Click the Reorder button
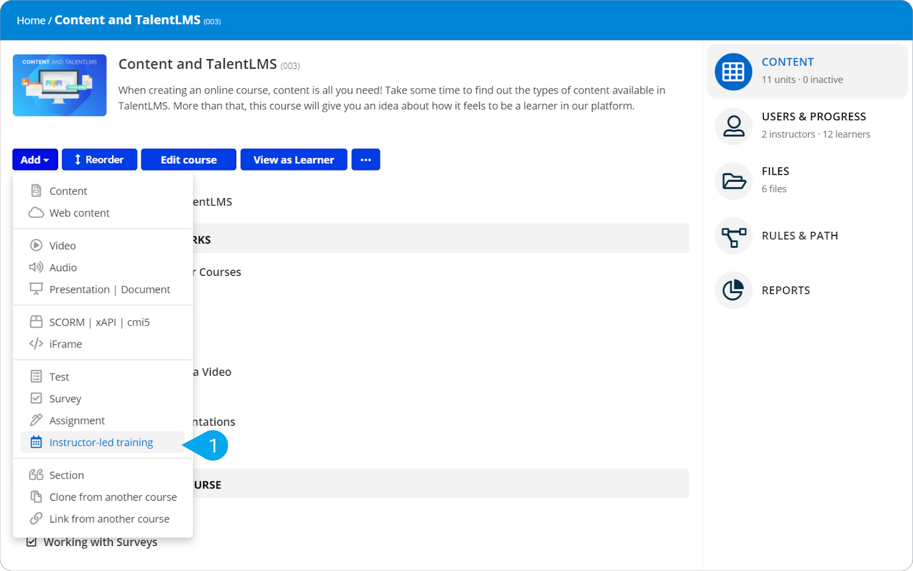Viewport: 913px width, 571px height. pyautogui.click(x=99, y=160)
